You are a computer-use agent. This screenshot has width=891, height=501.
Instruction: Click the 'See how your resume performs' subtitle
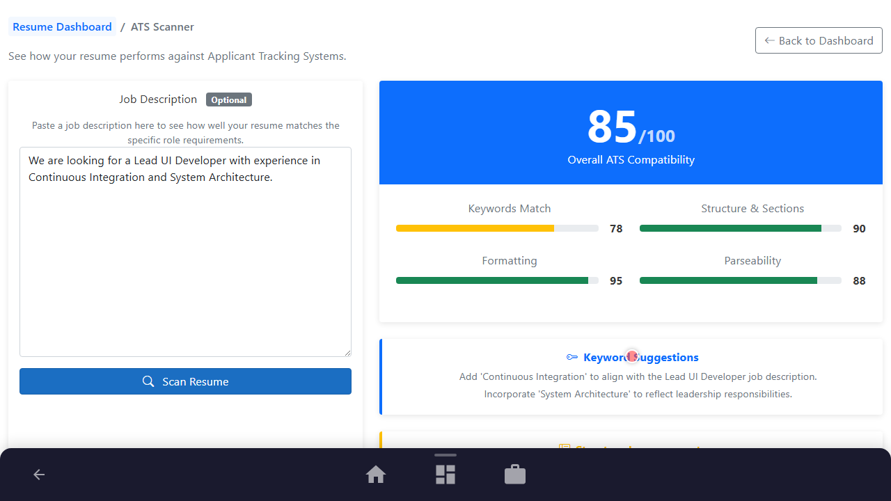tap(177, 56)
